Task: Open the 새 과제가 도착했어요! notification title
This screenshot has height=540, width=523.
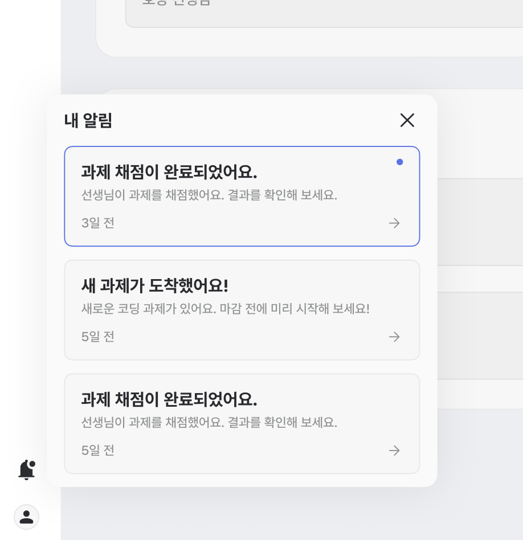Action: click(x=154, y=285)
